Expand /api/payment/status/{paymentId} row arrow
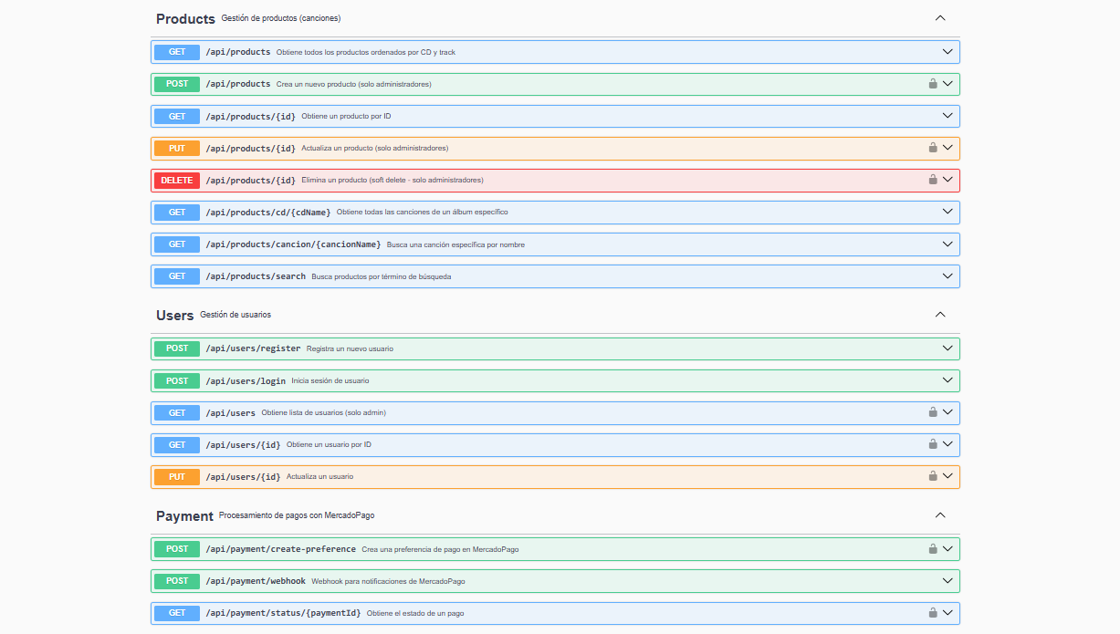Viewport: 1120px width, 634px height. [x=947, y=613]
